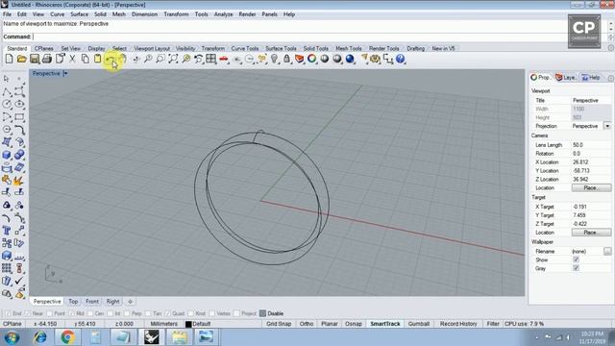Screen dimensions: 615x346
Task: Click the black Default layer swatch
Action: (188, 324)
